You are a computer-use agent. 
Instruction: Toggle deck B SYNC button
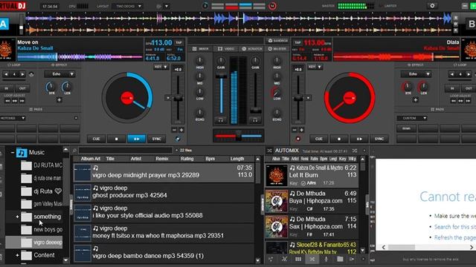point(379,139)
